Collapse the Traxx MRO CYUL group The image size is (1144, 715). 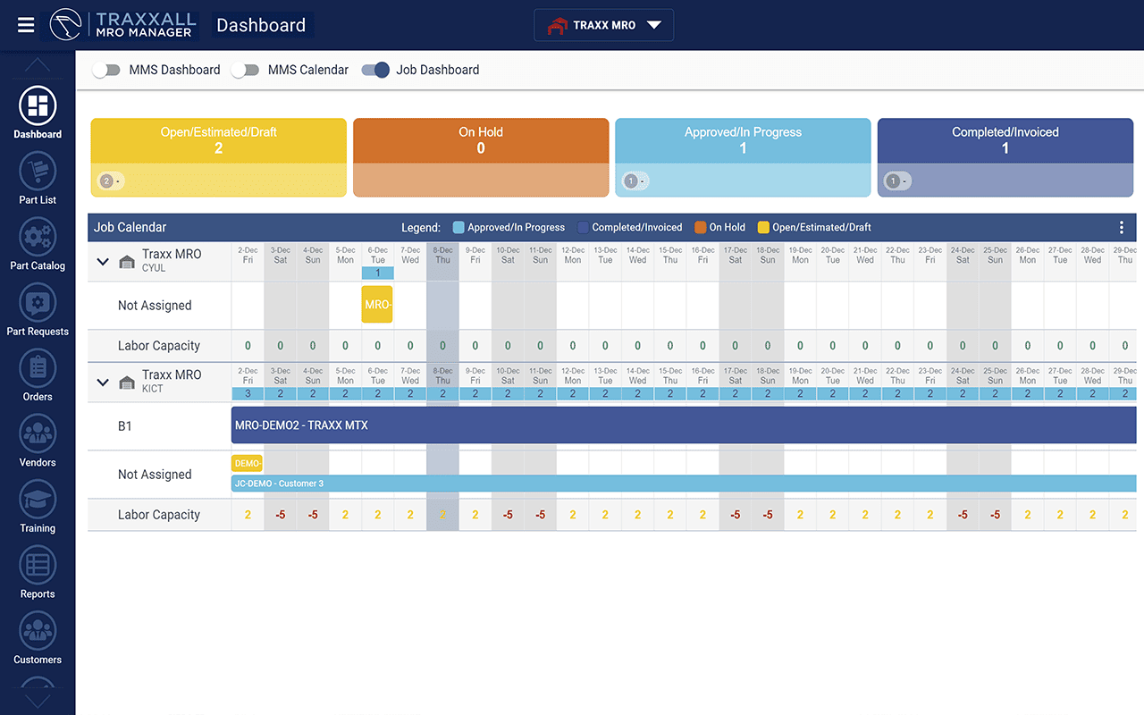pos(103,262)
